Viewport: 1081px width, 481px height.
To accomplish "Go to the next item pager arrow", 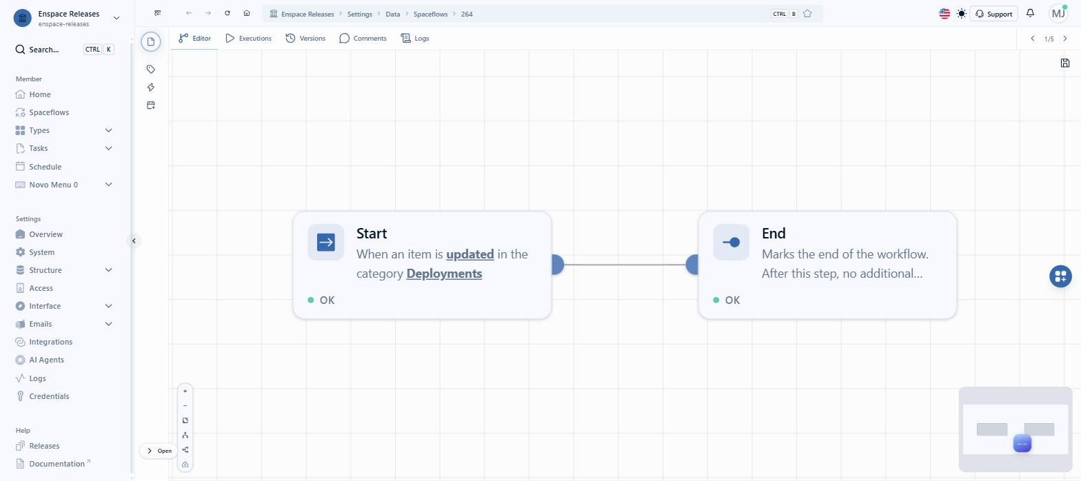I will (1065, 39).
